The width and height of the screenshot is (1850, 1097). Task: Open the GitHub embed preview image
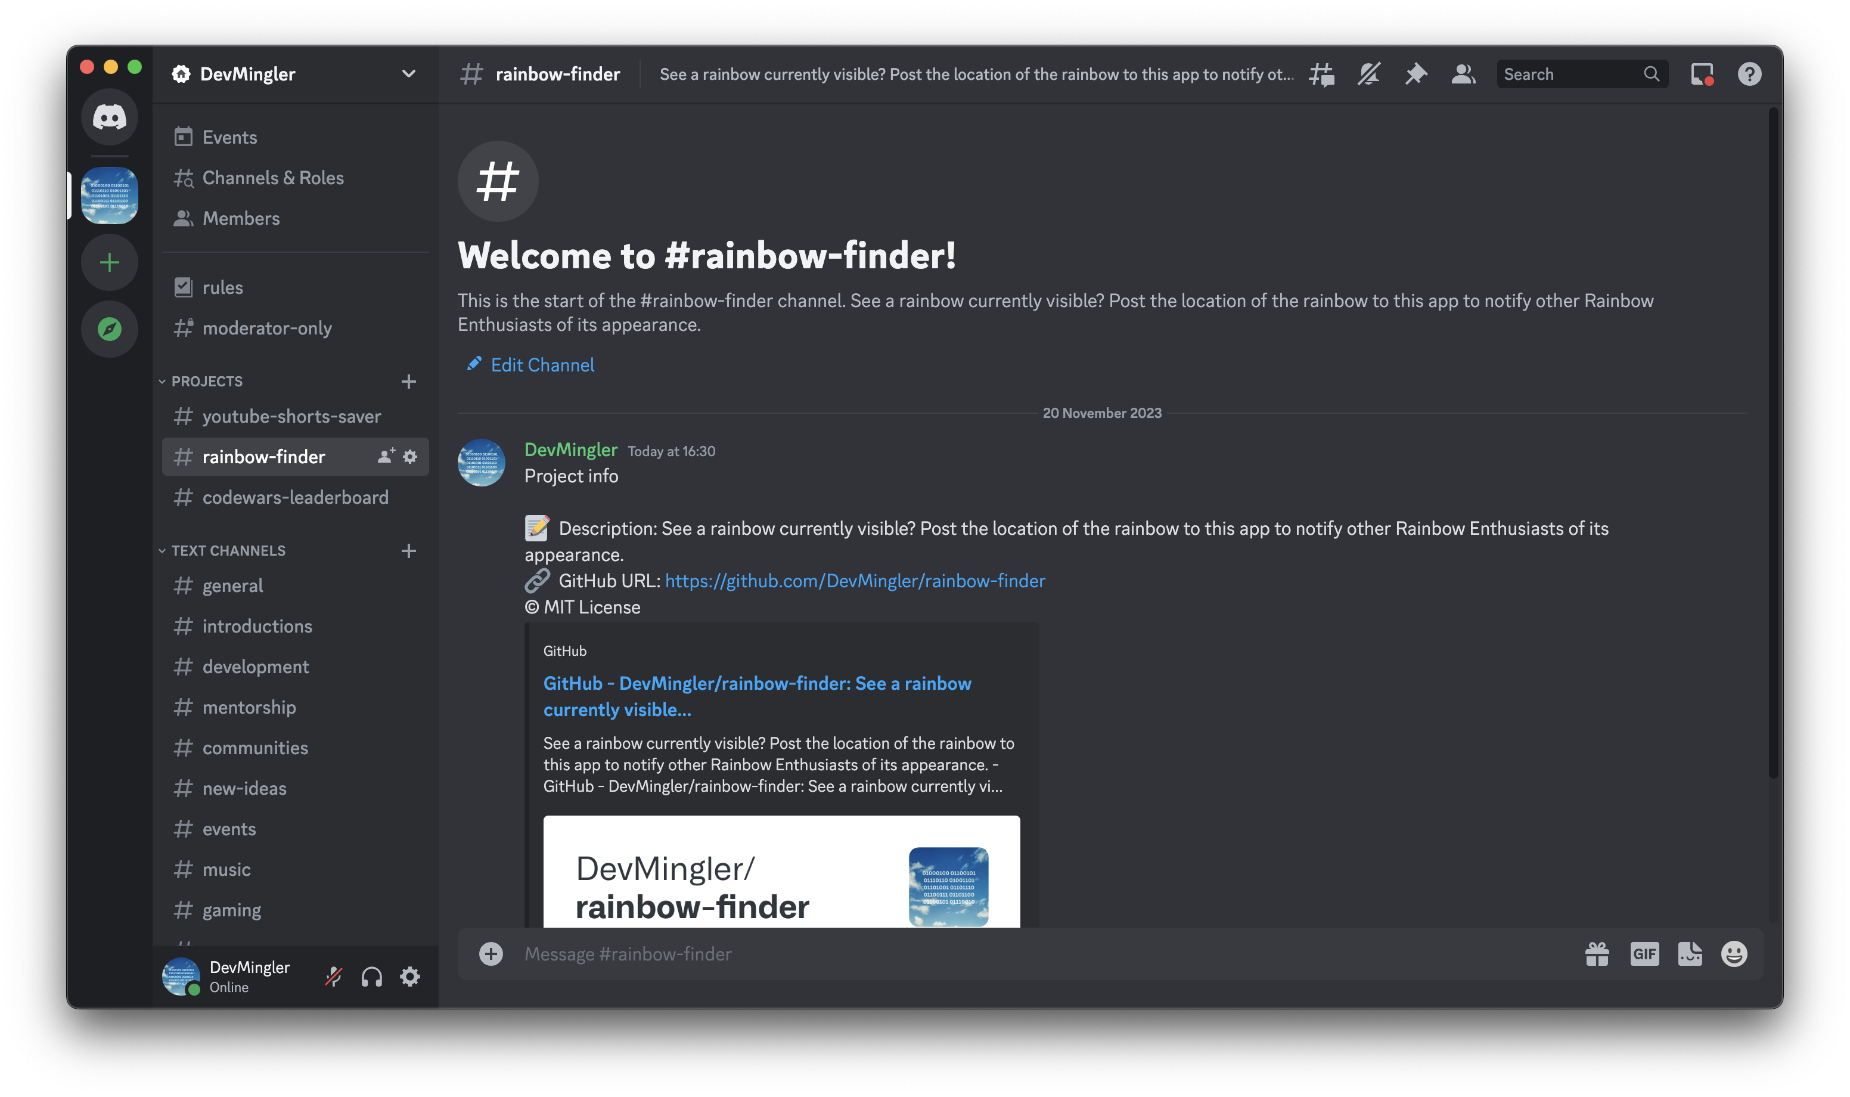(782, 872)
